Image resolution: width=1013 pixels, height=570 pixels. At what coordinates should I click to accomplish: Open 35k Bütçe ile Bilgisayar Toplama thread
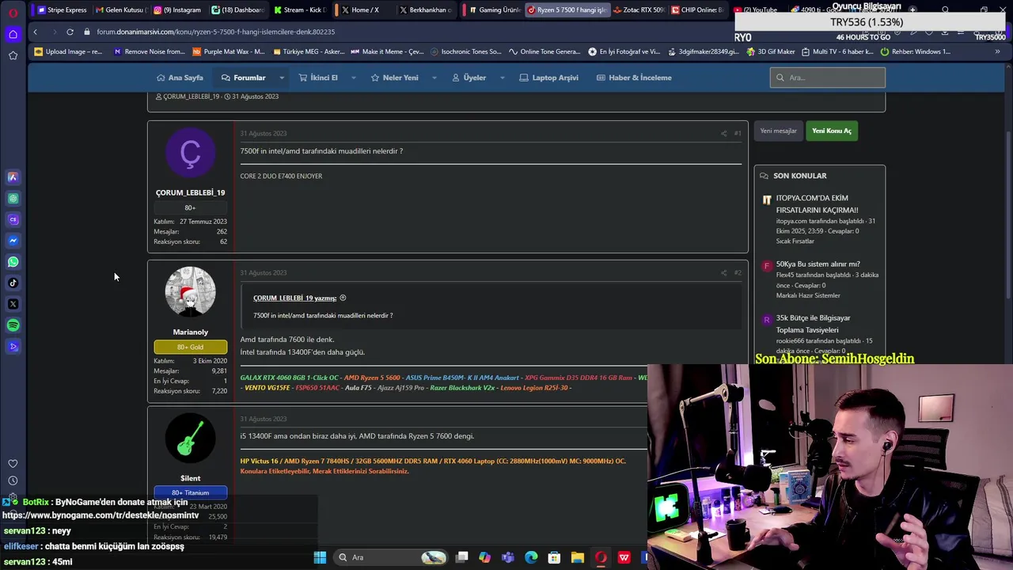813,324
